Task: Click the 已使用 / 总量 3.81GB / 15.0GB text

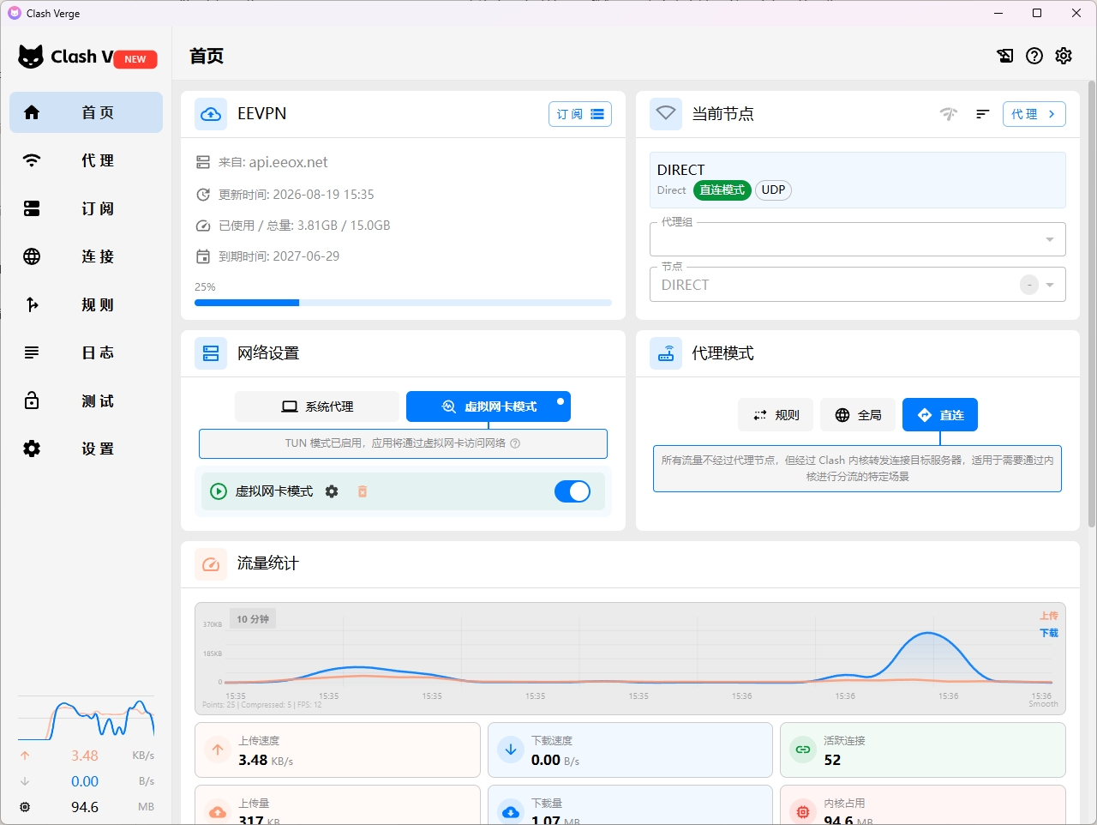Action: click(x=304, y=226)
